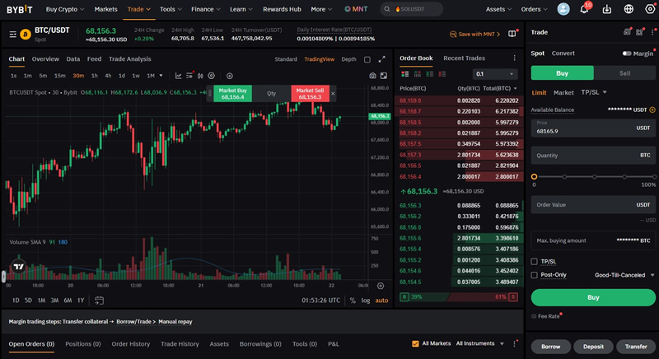The width and height of the screenshot is (659, 359).
Task: Expand the Tools menu
Action: click(x=171, y=9)
